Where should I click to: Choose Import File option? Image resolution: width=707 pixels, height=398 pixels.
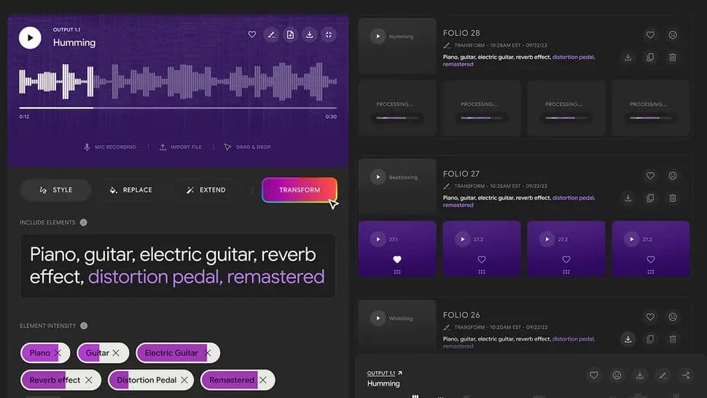click(180, 147)
